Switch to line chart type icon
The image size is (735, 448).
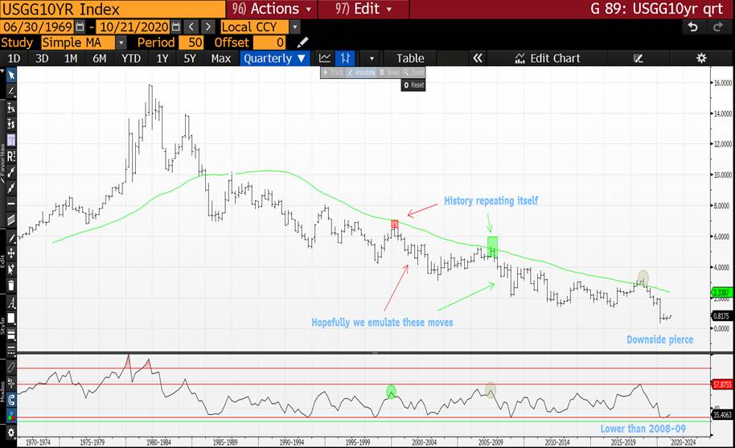point(325,58)
